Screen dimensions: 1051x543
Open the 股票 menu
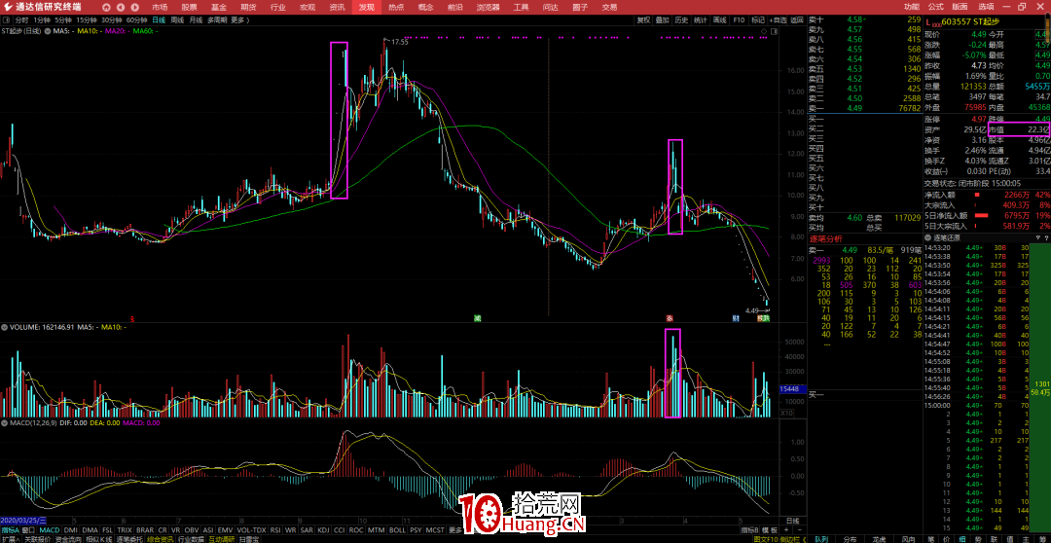[189, 8]
